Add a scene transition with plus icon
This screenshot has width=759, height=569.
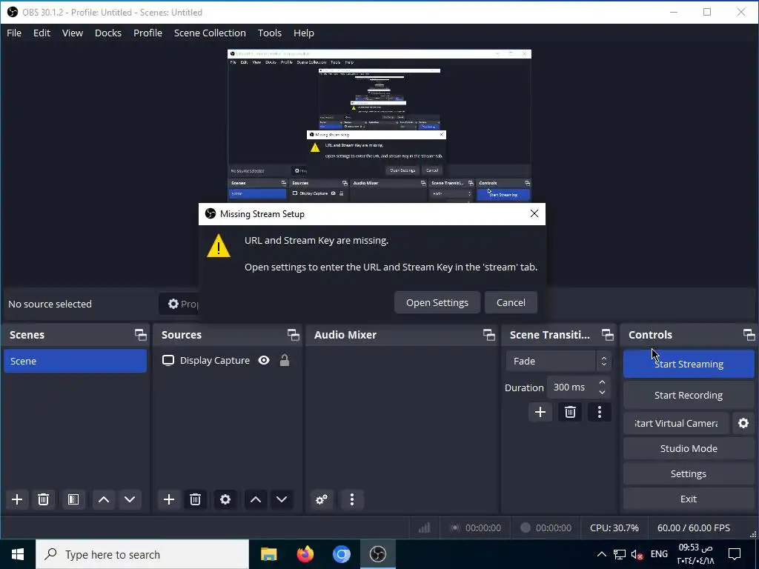pyautogui.click(x=540, y=412)
